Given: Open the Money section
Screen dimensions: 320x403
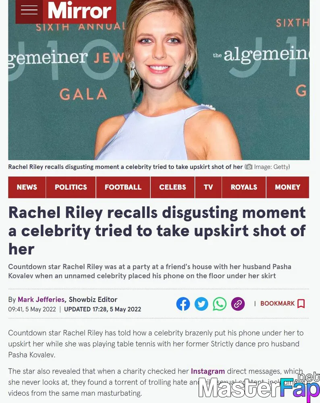Looking at the screenshot, I should point(288,187).
